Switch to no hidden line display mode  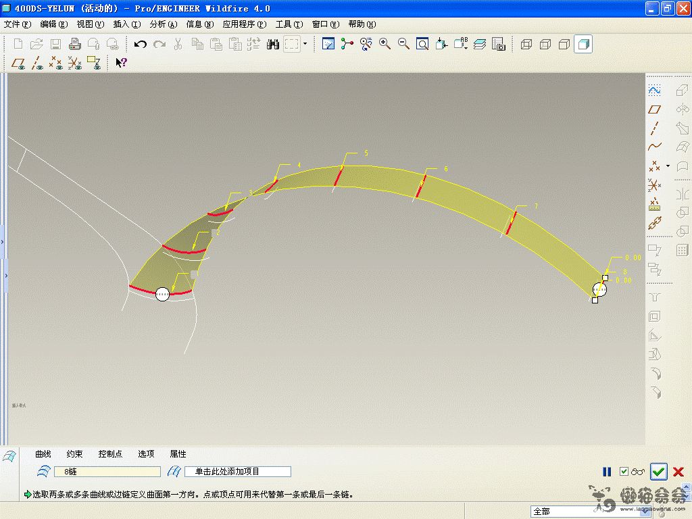(x=564, y=44)
